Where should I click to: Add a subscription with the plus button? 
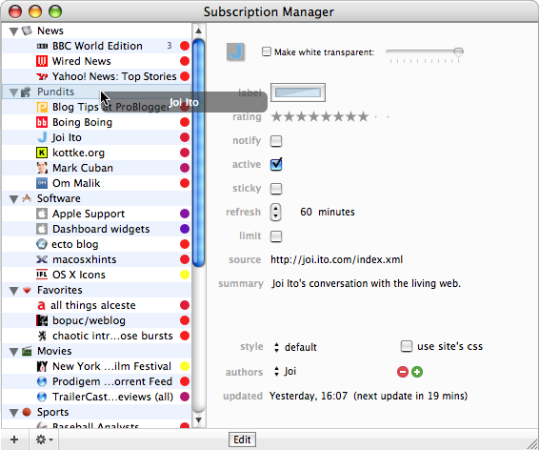14,440
